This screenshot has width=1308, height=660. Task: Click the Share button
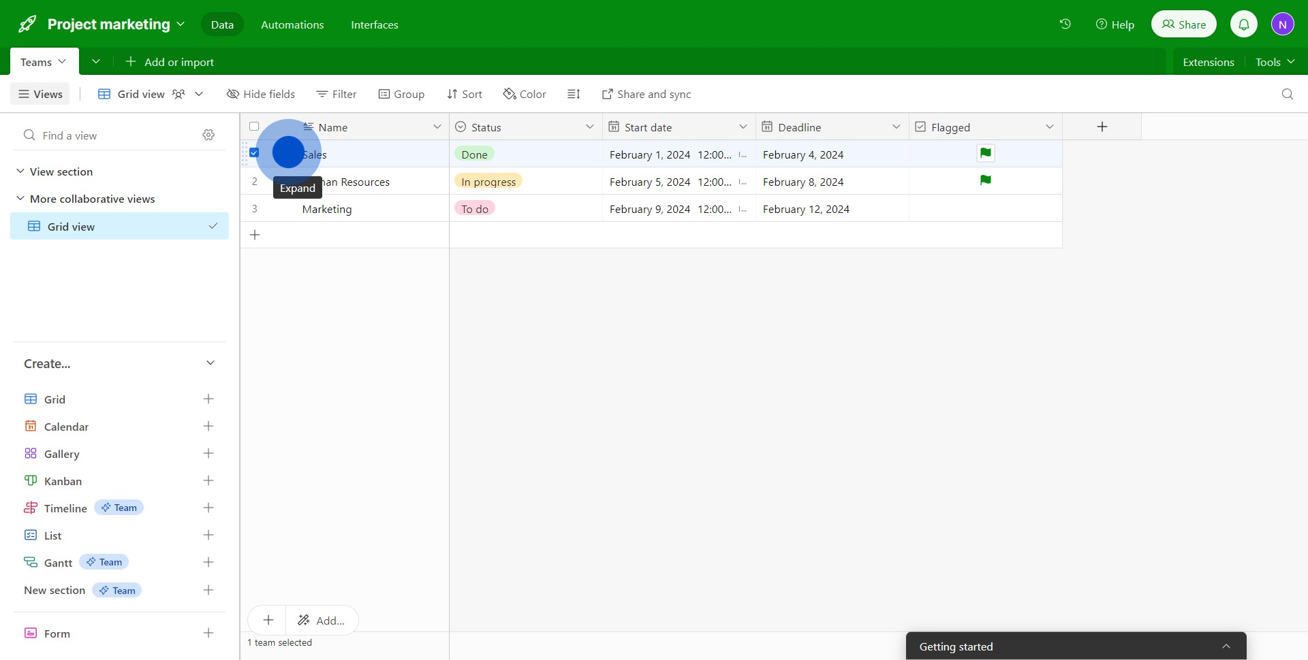[x=1183, y=24]
